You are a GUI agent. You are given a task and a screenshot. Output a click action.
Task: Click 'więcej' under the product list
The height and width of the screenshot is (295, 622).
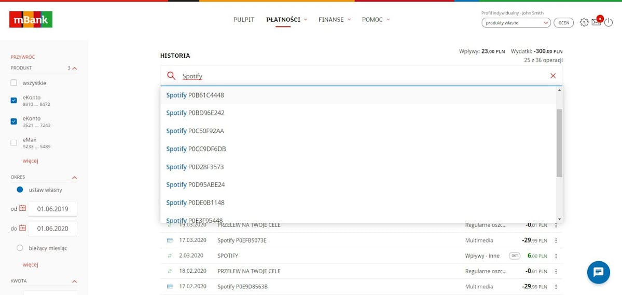(x=30, y=161)
